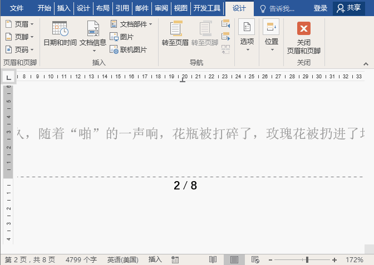Viewport: 374px width, 265px height.
Task: Click the greyed body text line
Action: pos(191,133)
